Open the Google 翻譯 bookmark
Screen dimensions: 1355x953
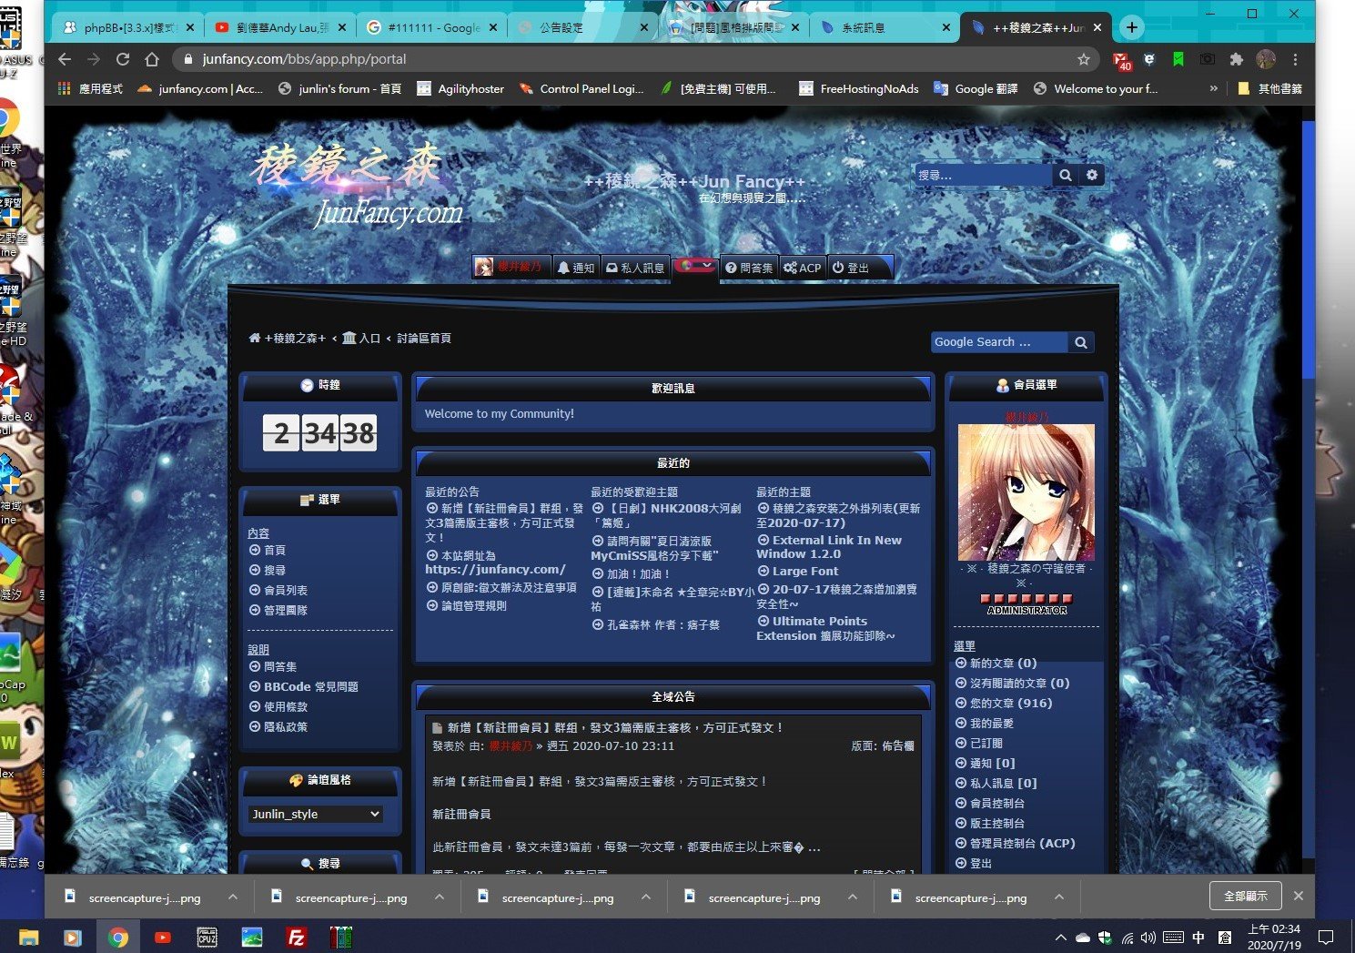(x=976, y=89)
